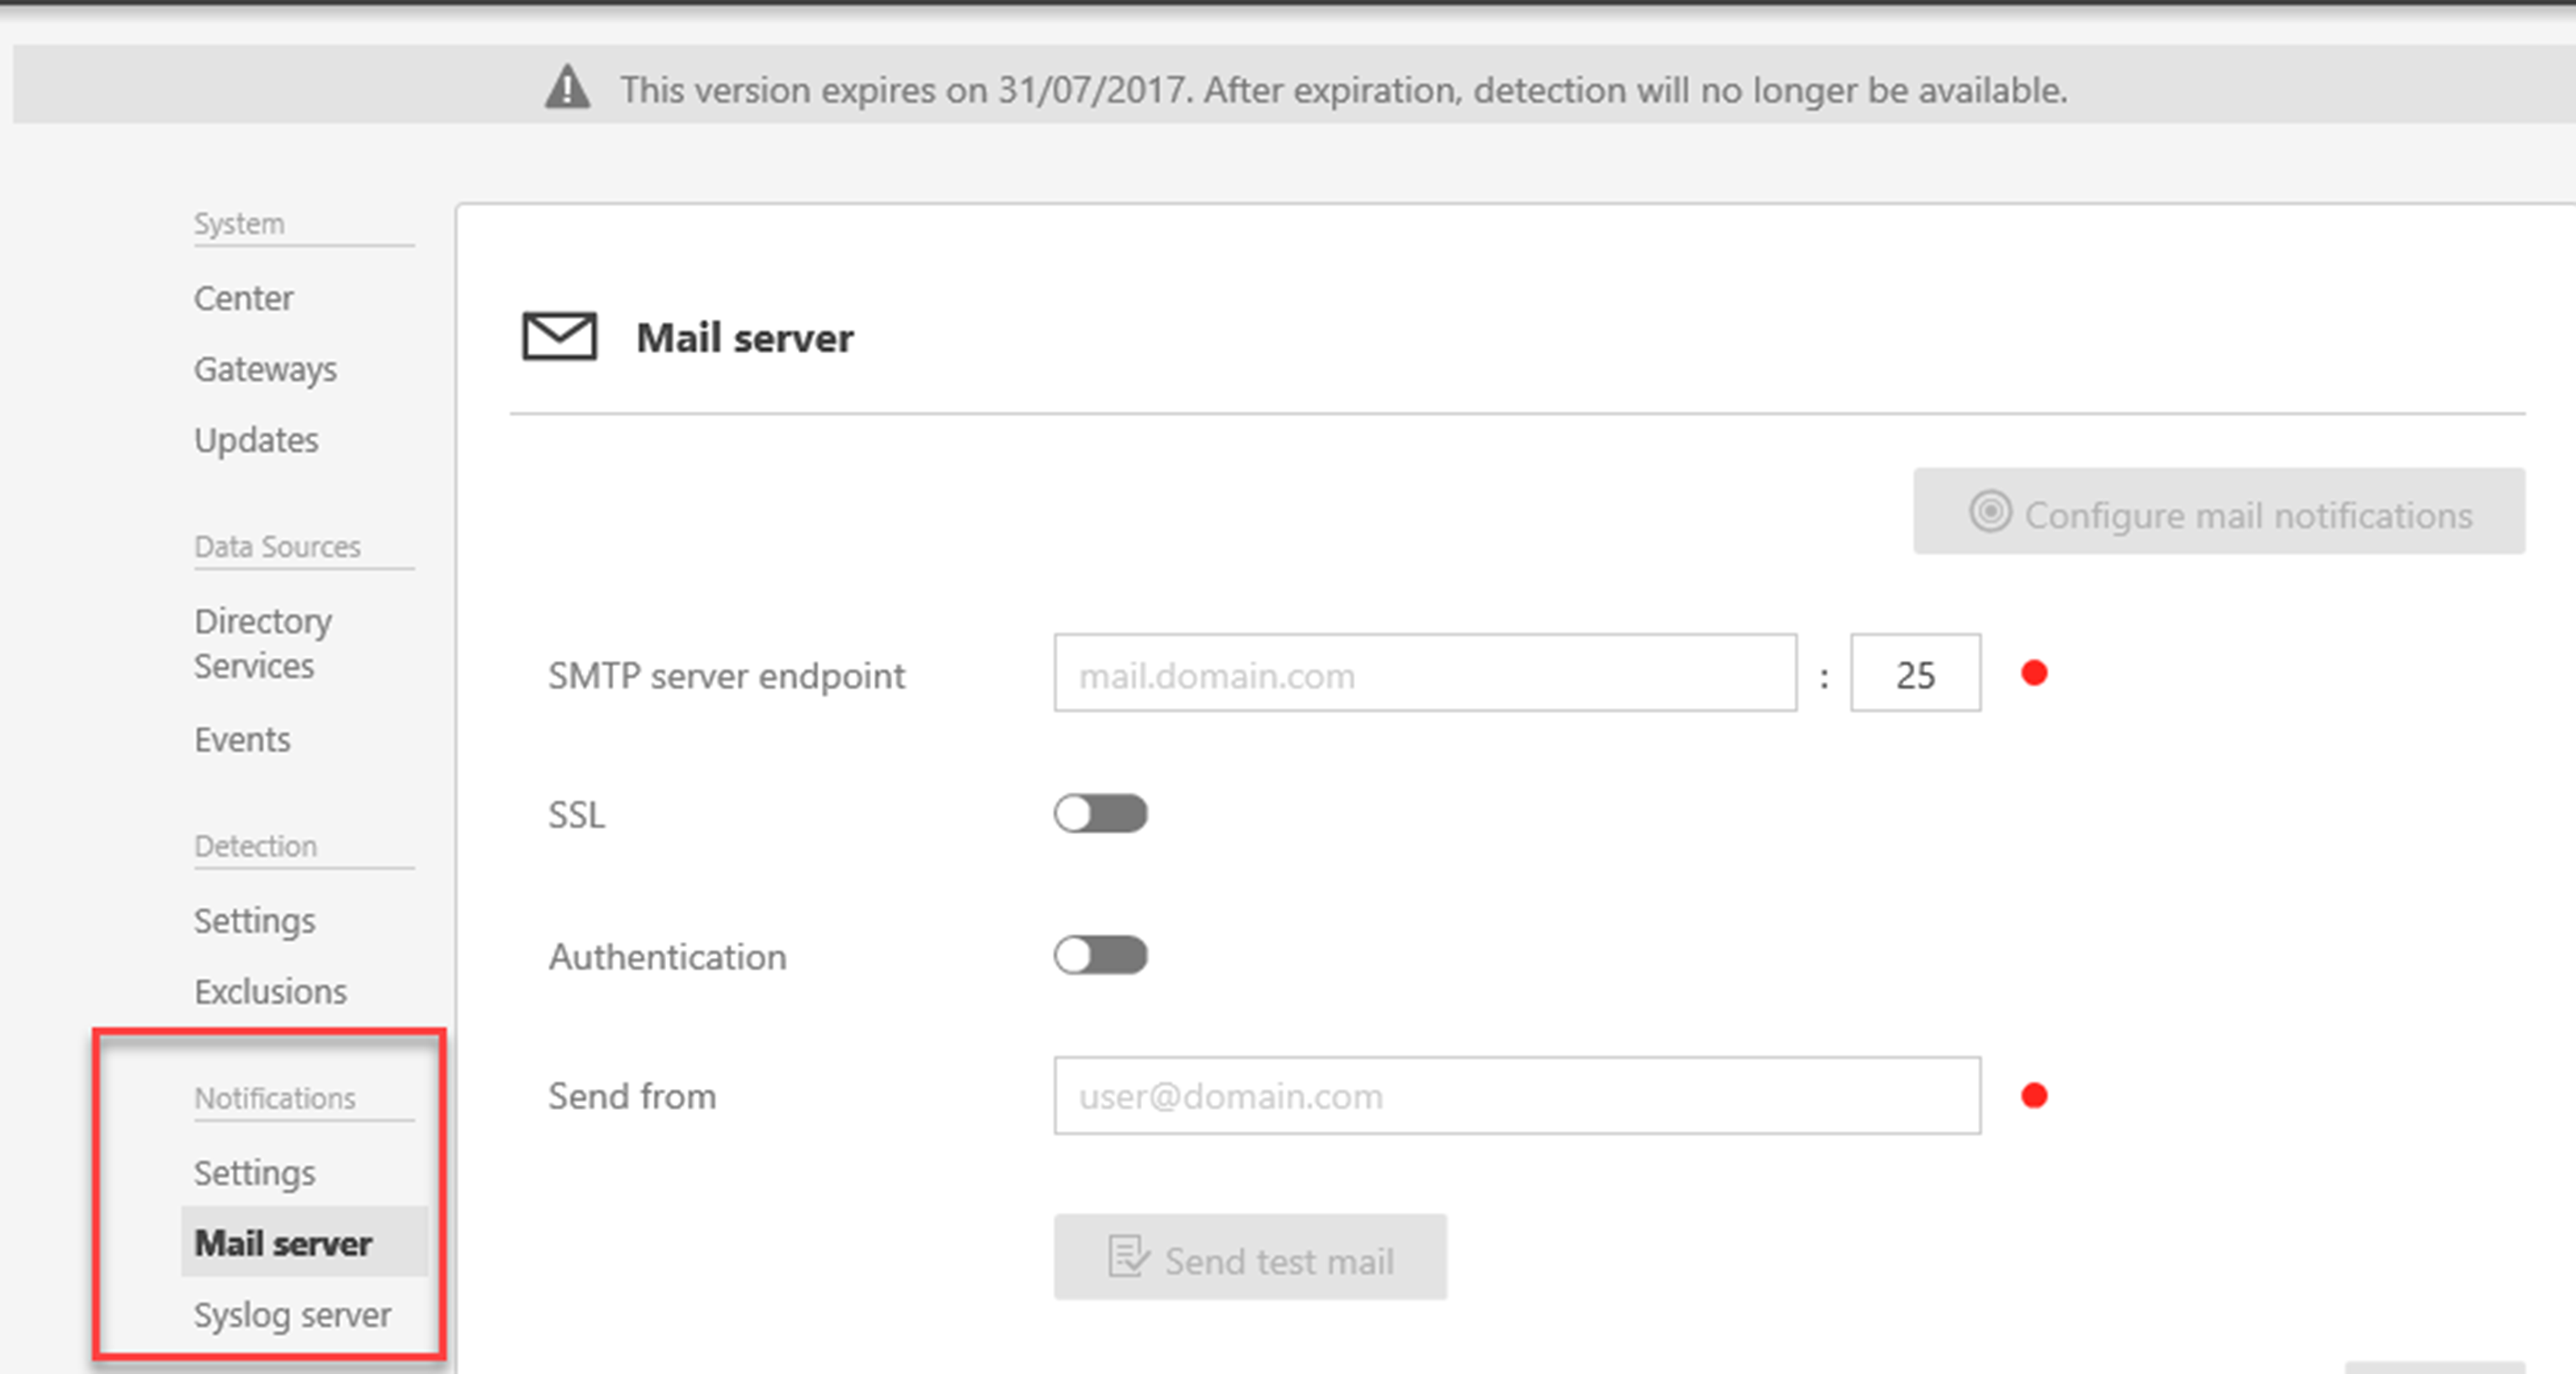Image resolution: width=2576 pixels, height=1374 pixels.
Task: Open Settings under Notifications
Action: [254, 1173]
